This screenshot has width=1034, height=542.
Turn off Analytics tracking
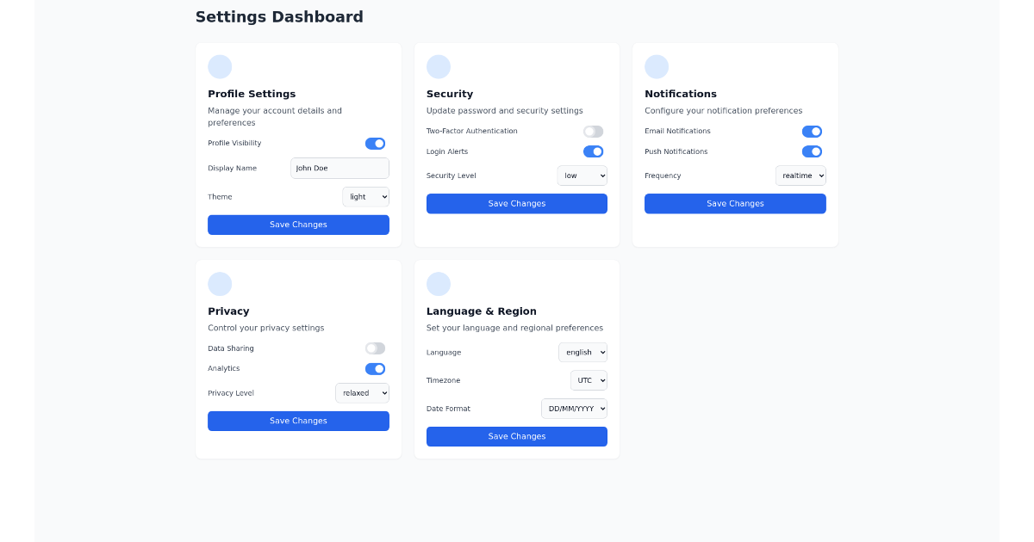tap(375, 368)
